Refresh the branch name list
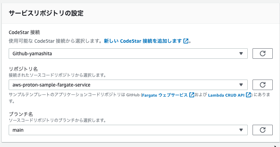 [263, 130]
